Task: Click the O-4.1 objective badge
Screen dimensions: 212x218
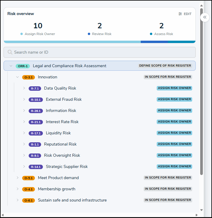Action: pos(28,189)
